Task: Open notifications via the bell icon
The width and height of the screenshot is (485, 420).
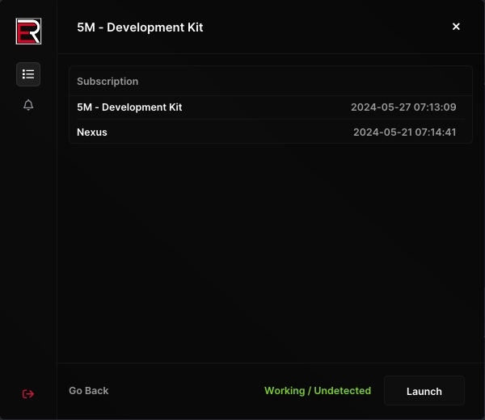Action: pyautogui.click(x=28, y=105)
